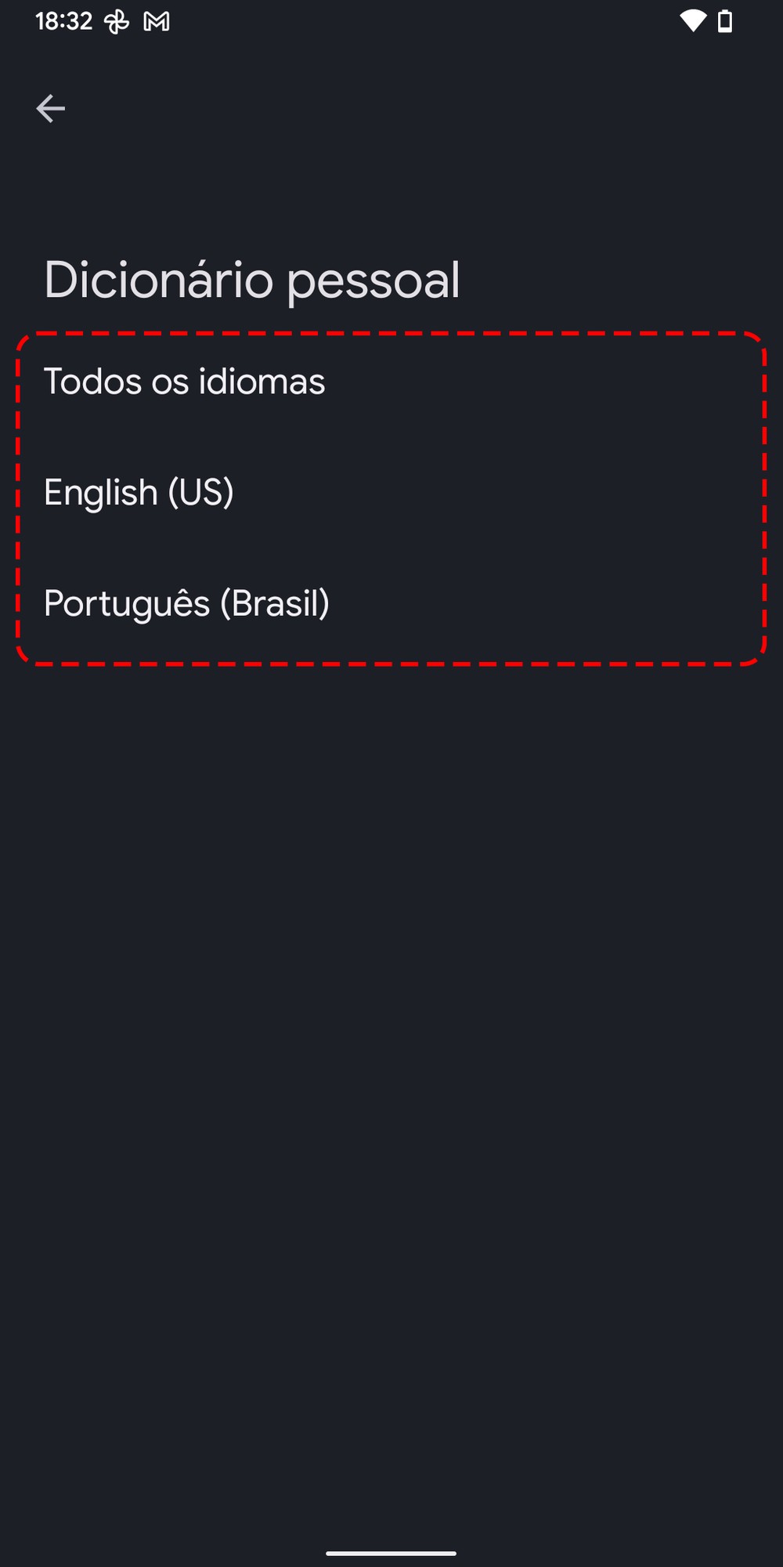Click the "Dicionário pessoal" page title
Screen dimensions: 783x1567
[x=251, y=280]
